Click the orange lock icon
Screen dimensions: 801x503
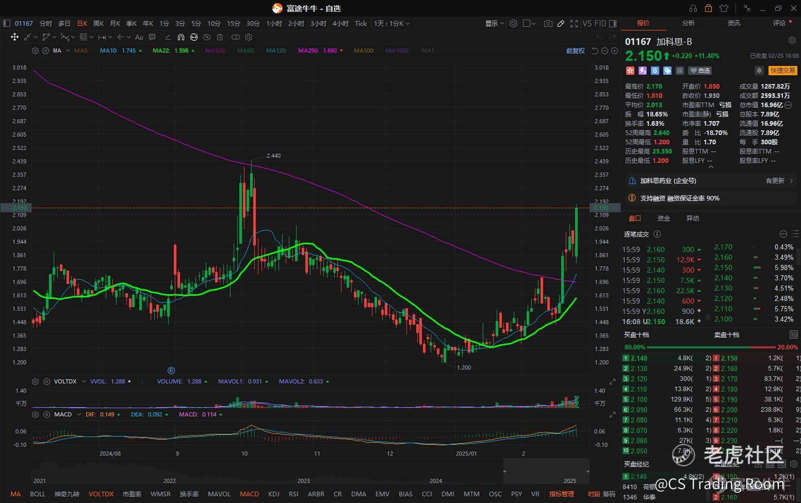click(708, 8)
